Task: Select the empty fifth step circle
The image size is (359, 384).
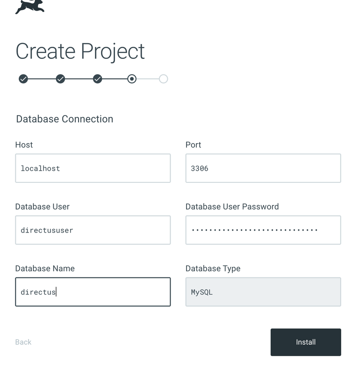Action: (163, 79)
